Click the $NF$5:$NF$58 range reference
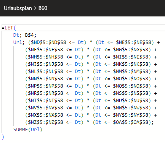165x143 pixels. [x=45, y=50]
